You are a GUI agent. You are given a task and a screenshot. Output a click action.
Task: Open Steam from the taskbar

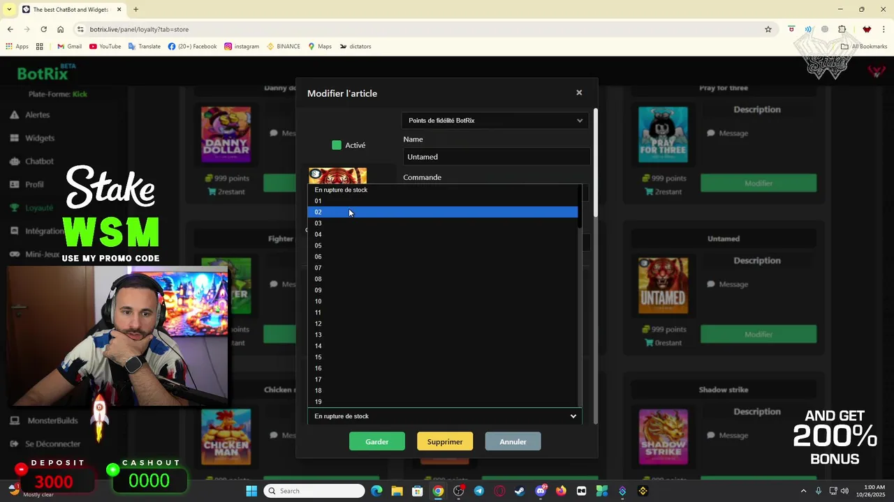click(520, 491)
